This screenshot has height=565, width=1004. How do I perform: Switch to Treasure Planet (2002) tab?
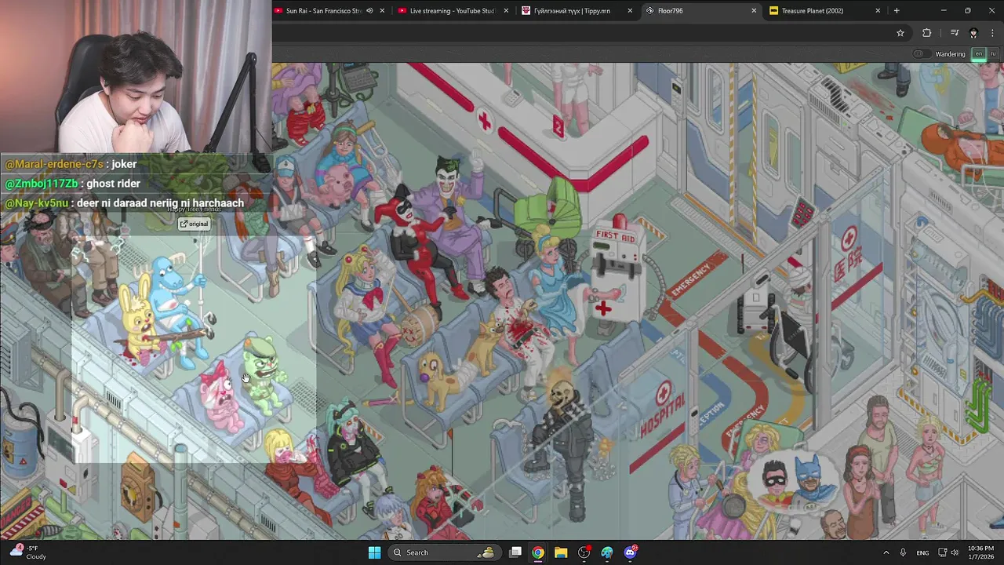click(x=824, y=11)
